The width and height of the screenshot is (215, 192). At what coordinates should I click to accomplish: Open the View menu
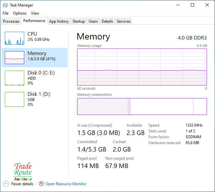(x=35, y=13)
